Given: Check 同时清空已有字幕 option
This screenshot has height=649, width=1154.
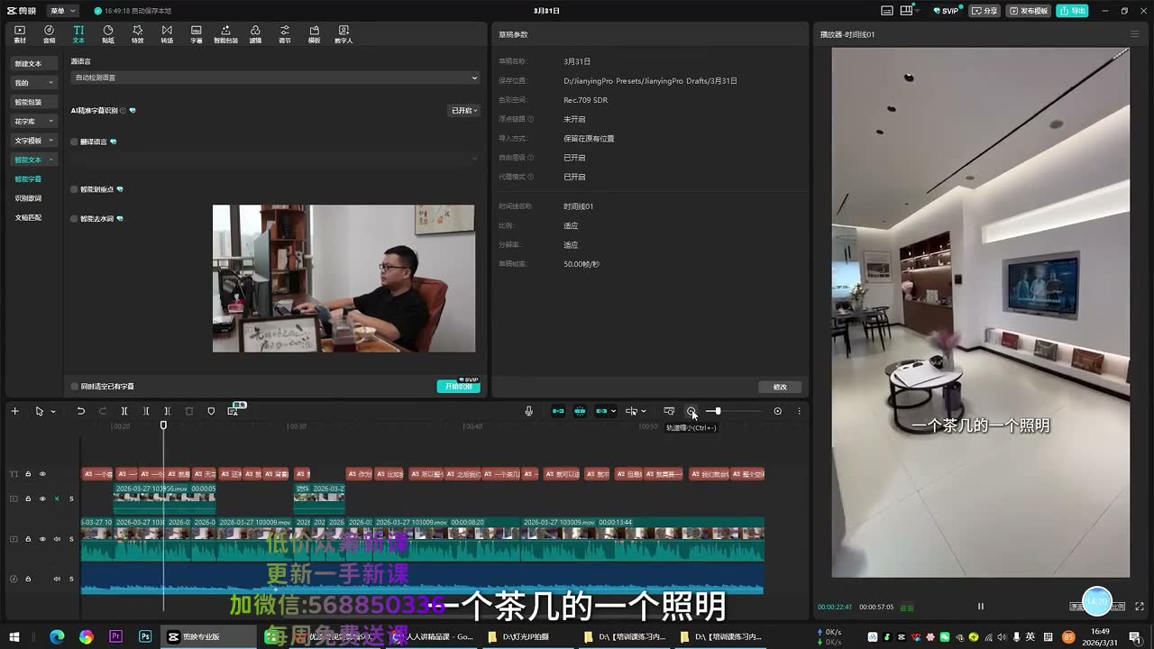Looking at the screenshot, I should (x=74, y=386).
